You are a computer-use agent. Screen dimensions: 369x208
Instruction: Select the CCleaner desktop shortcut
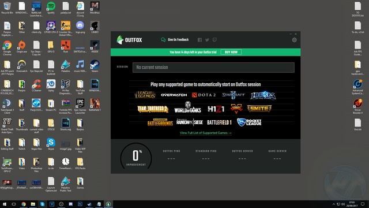coord(36,86)
